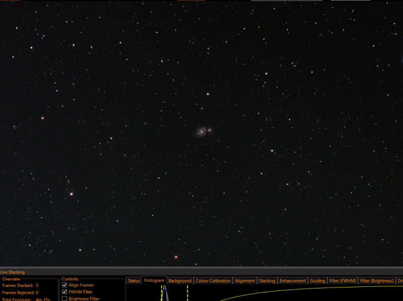Click the Total Exposure 4m 15s value

[43, 299]
